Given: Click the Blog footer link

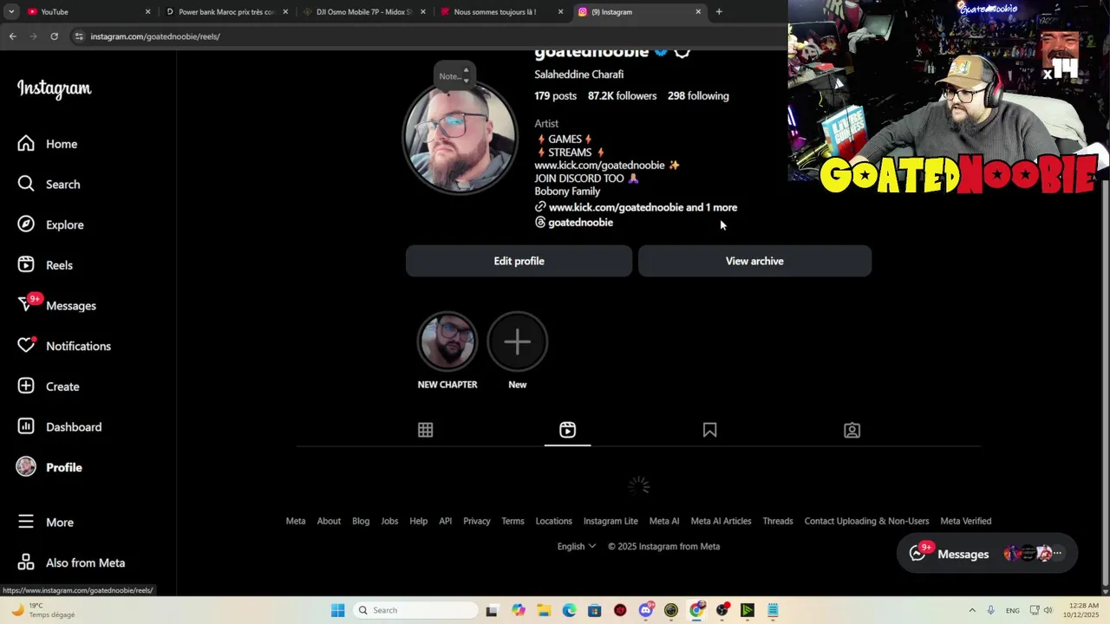Looking at the screenshot, I should click(x=361, y=521).
